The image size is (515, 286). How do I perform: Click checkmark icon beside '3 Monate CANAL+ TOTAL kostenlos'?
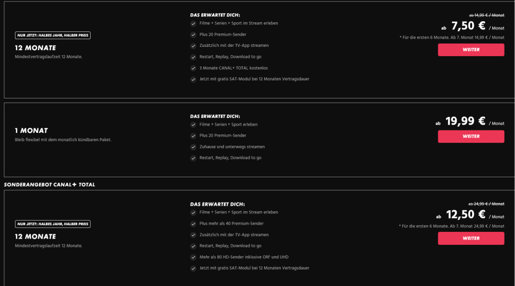[193, 68]
